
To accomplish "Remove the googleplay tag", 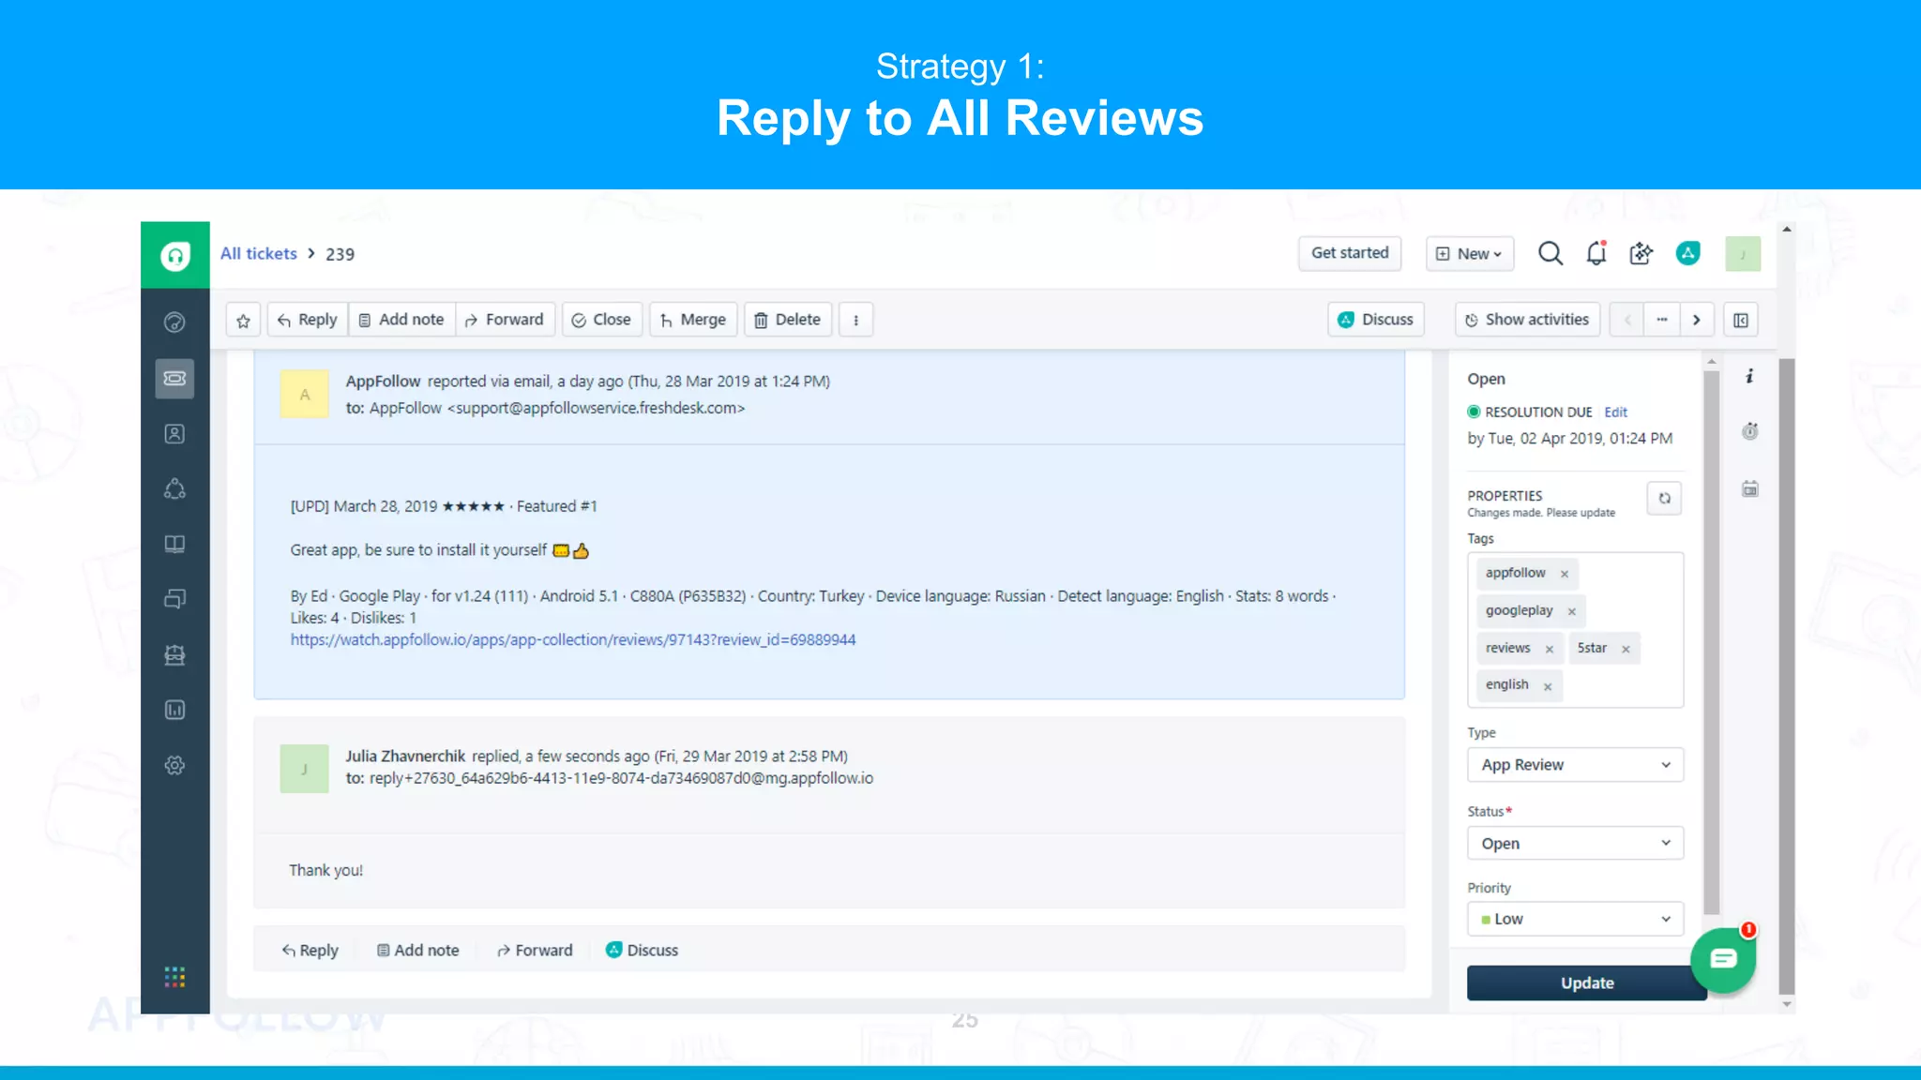I will [x=1572, y=611].
